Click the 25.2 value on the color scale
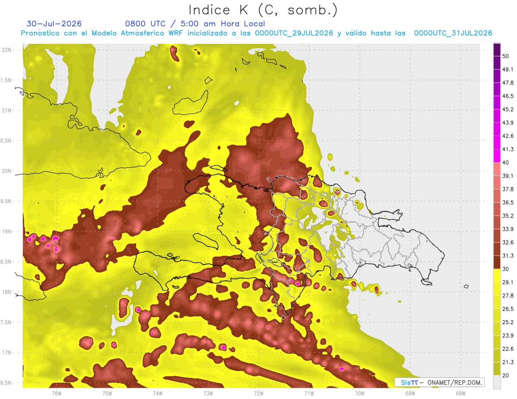 508,322
